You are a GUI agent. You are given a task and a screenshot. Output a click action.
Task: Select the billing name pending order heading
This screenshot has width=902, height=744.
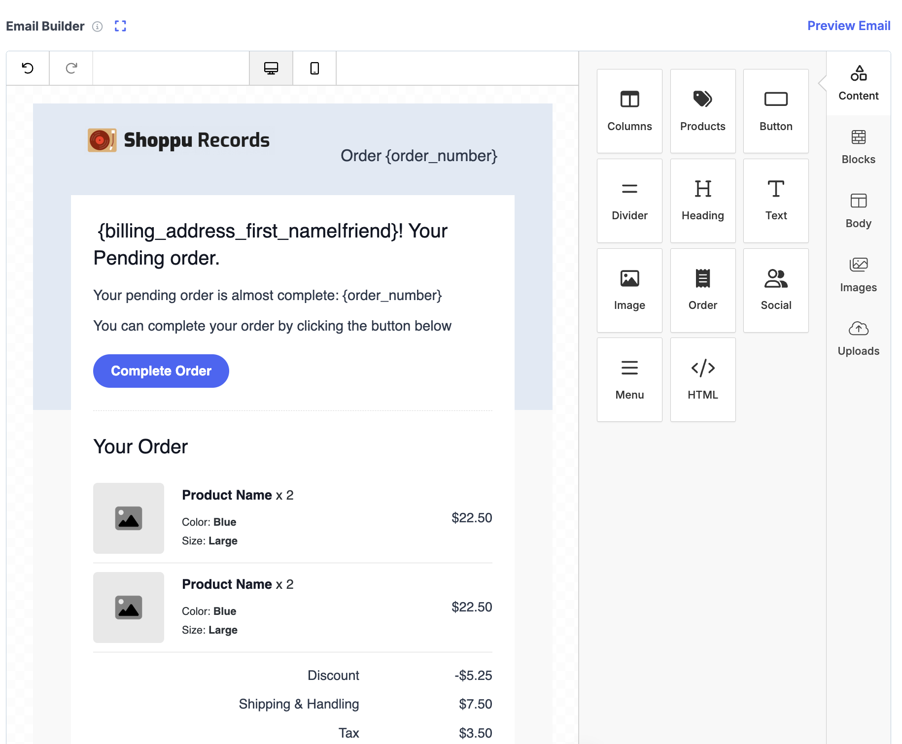pyautogui.click(x=271, y=244)
